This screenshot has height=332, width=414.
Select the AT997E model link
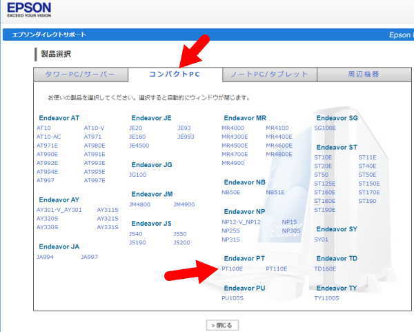click(x=95, y=180)
